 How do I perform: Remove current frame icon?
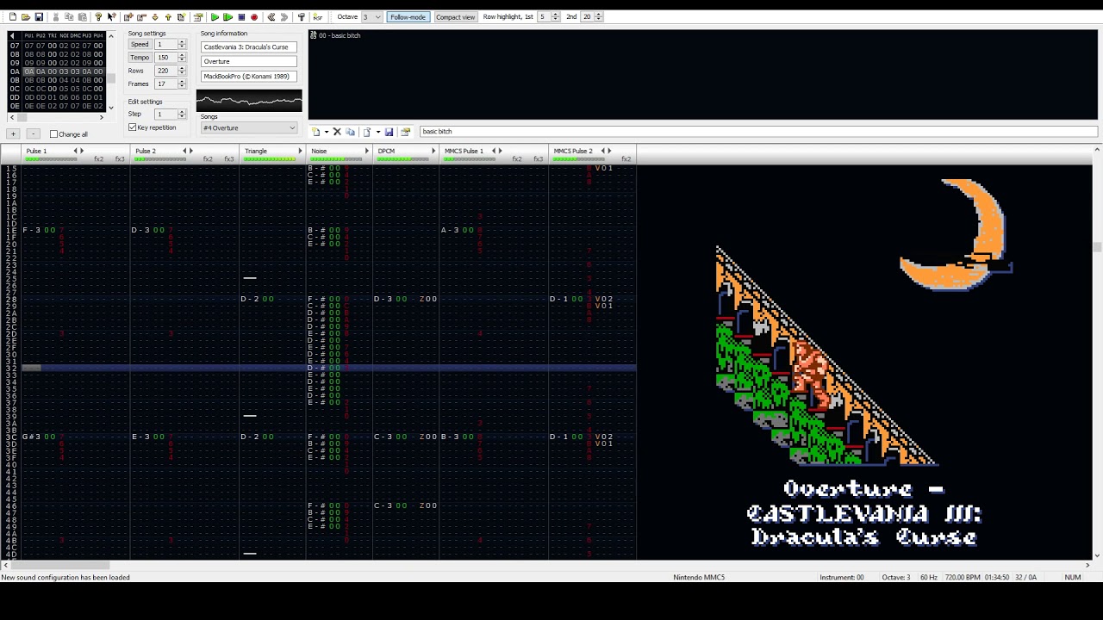tap(141, 17)
